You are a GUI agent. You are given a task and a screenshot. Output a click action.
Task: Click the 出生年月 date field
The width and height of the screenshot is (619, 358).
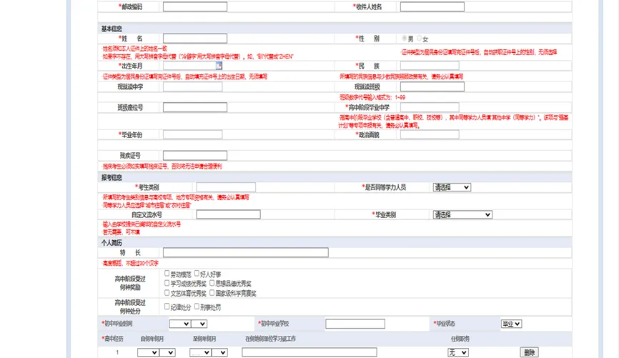click(190, 66)
